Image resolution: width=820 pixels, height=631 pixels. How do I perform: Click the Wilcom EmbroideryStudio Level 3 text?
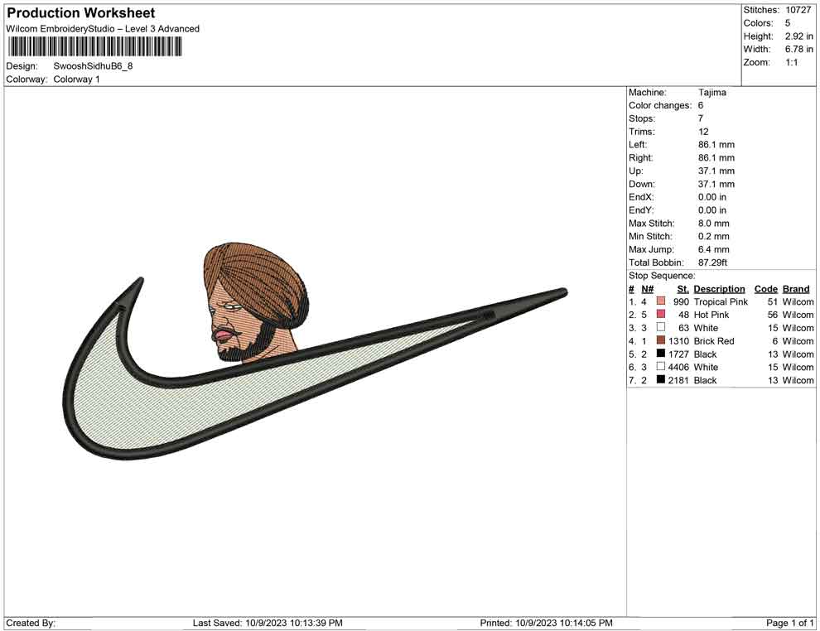(x=103, y=29)
